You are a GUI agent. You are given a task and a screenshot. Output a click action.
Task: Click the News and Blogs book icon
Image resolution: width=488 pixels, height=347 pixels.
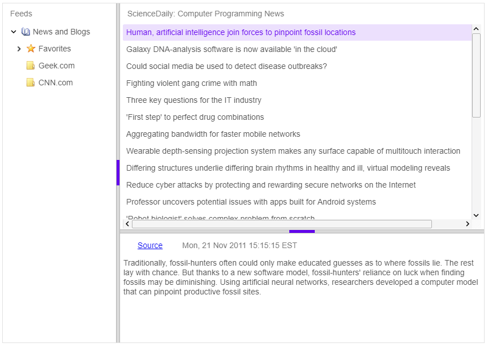coord(25,32)
